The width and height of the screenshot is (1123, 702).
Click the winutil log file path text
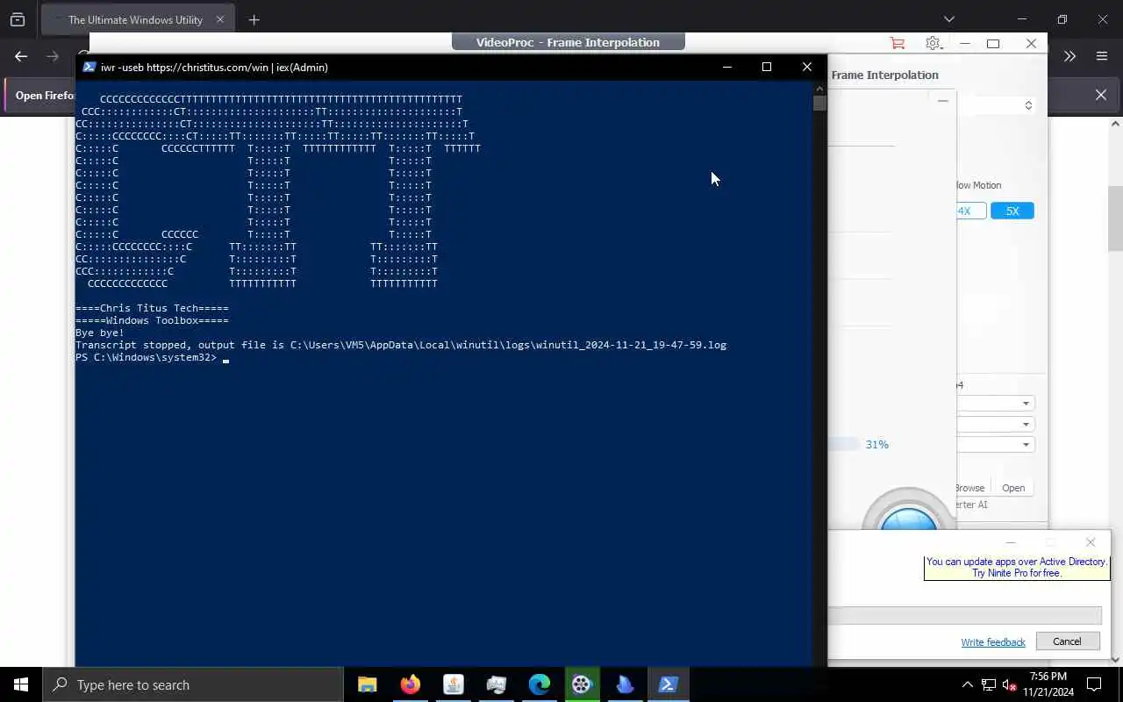[508, 346]
